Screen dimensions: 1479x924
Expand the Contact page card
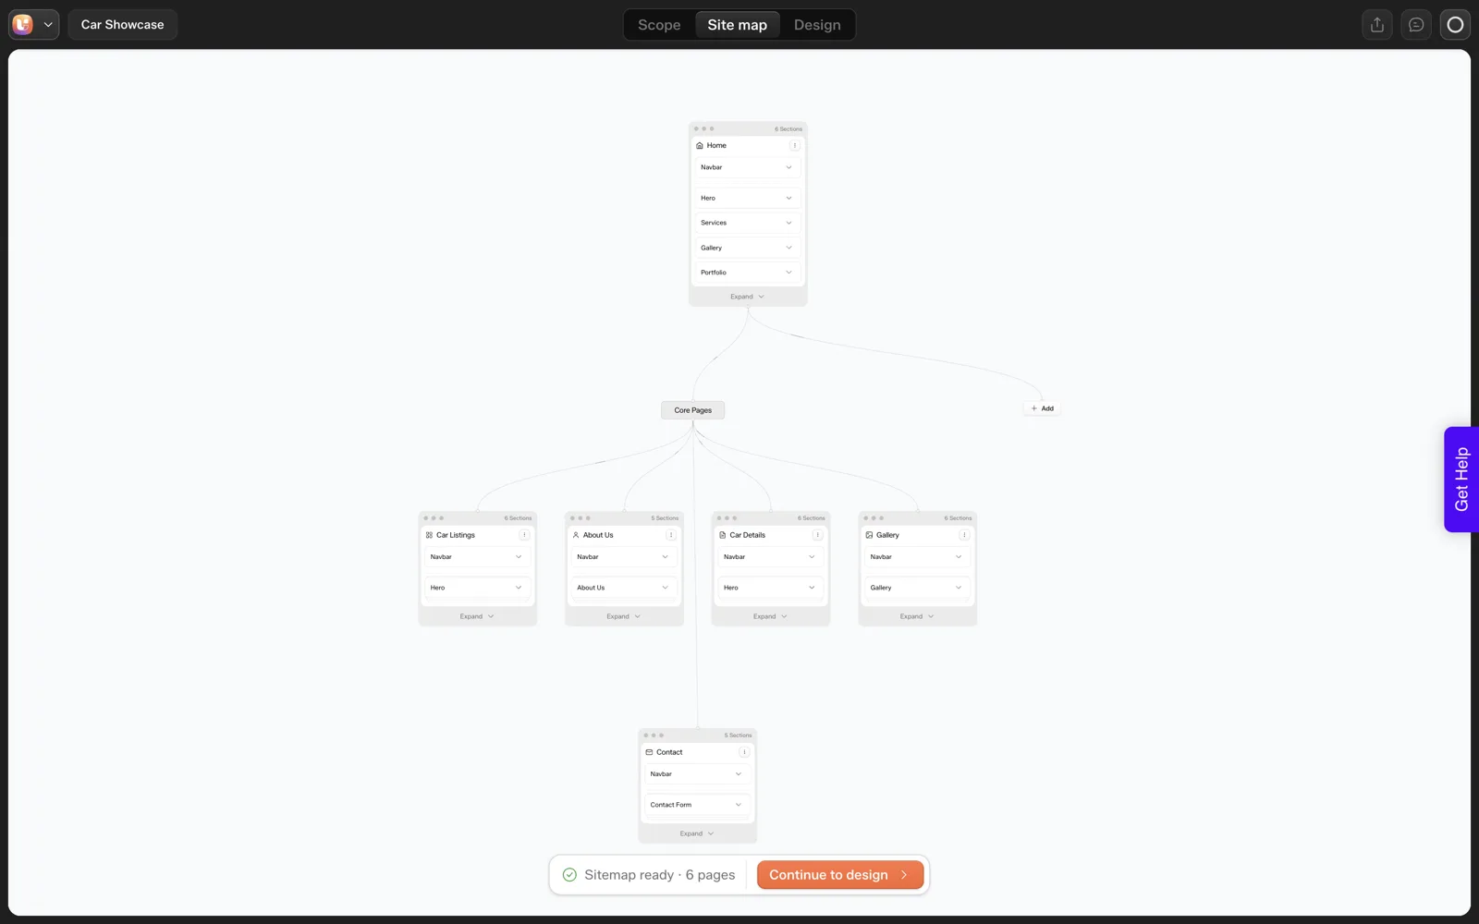click(x=697, y=833)
